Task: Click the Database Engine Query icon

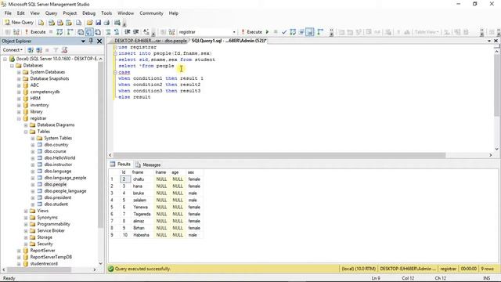Action: pyautogui.click(x=41, y=23)
